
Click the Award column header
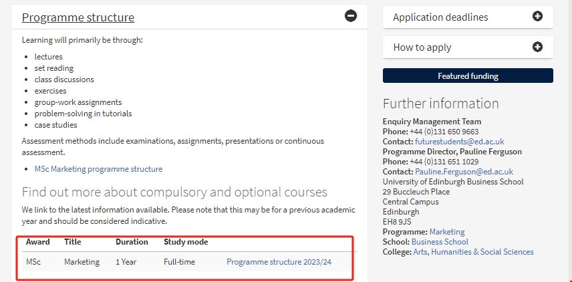pos(38,242)
